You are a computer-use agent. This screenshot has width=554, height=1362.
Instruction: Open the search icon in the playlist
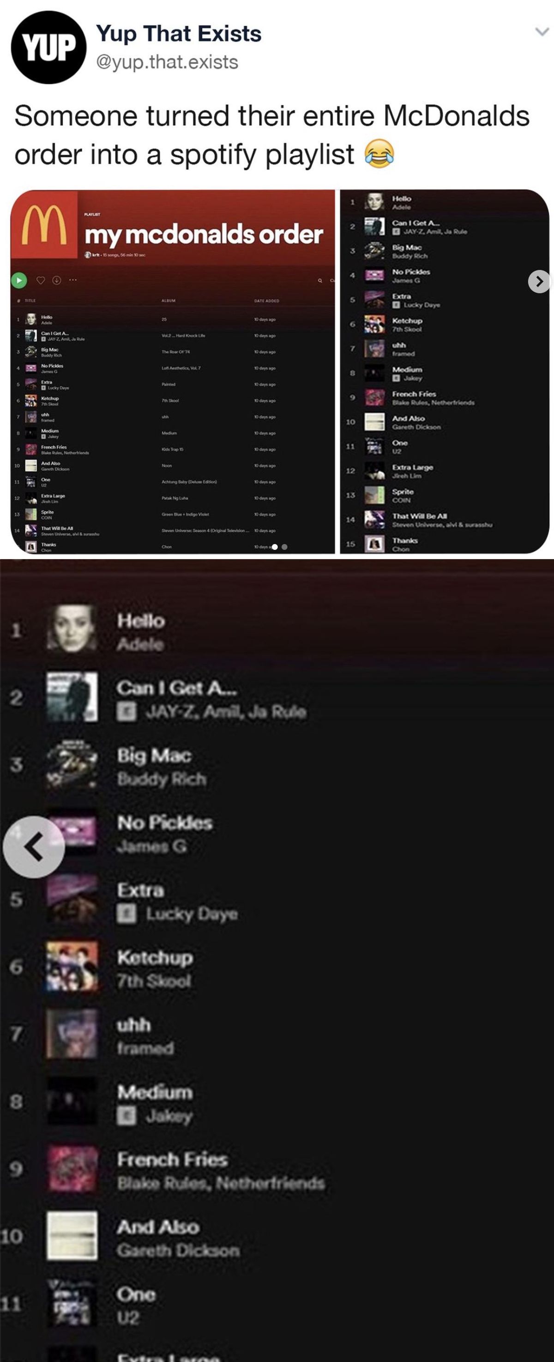click(x=319, y=280)
